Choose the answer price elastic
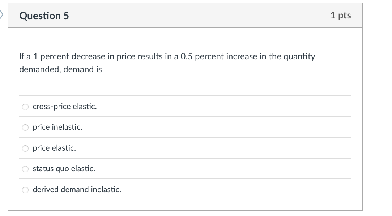 (x=54, y=148)
